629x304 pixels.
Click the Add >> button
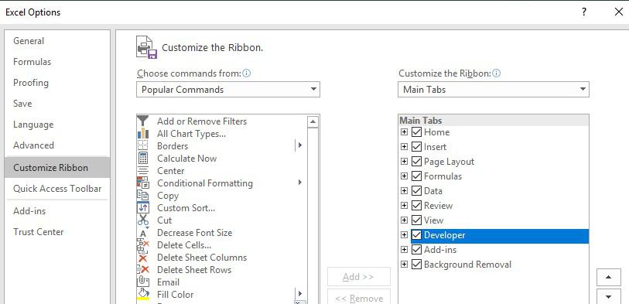pos(359,277)
